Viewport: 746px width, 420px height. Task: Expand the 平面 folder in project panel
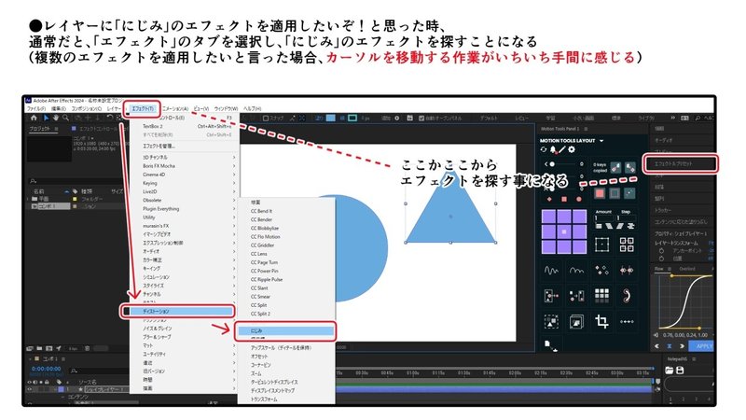[x=29, y=199]
